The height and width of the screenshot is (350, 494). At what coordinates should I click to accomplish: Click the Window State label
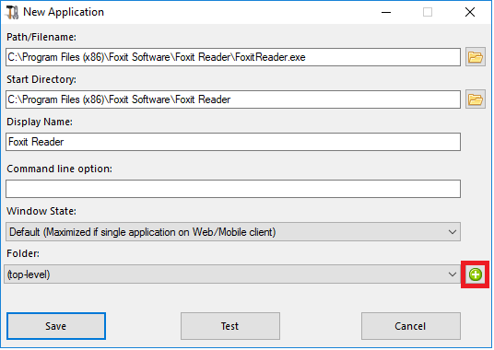point(41,211)
